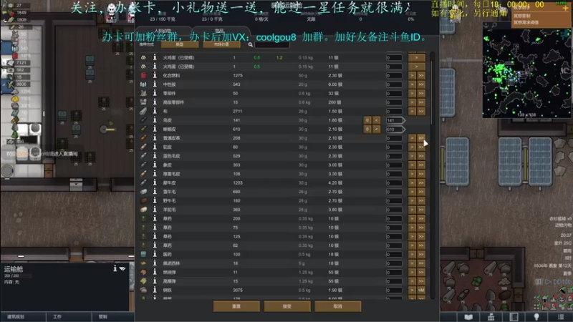
Task: Open the square world icon in bottom bar
Action: pyautogui.click(x=514, y=317)
